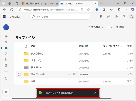Open the 並べ替え sort dropdown
Image resolution: width=136 pixels, height=101 pixels.
[95, 27]
